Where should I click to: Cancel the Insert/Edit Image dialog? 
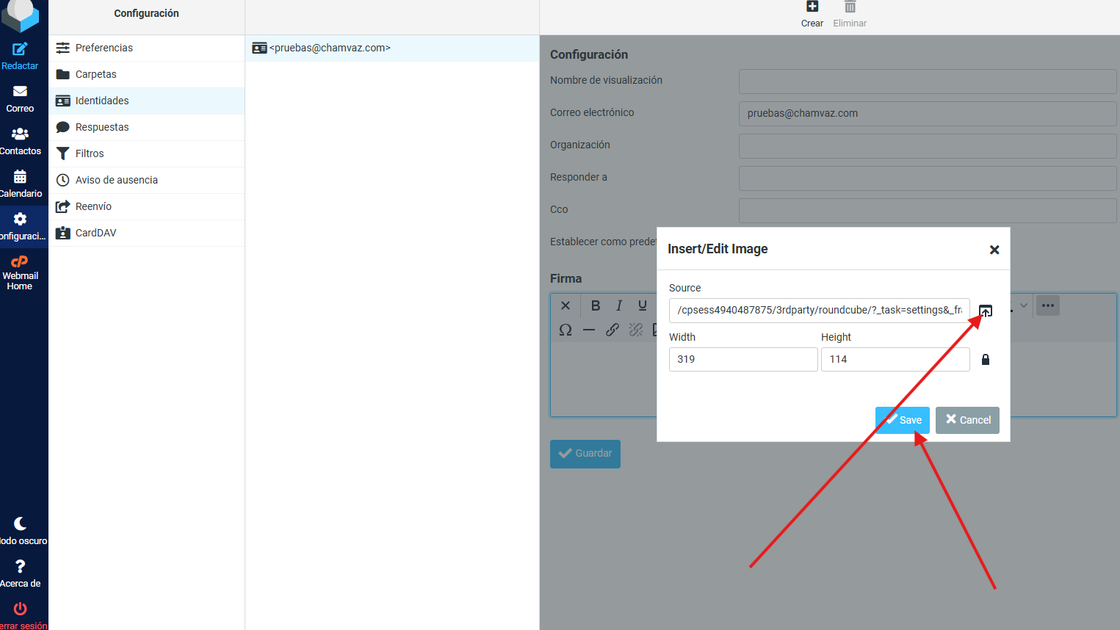coord(967,420)
